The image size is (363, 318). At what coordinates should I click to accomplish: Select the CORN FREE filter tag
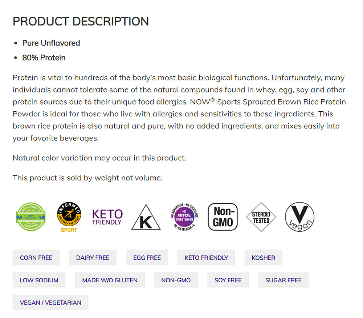pyautogui.click(x=36, y=257)
